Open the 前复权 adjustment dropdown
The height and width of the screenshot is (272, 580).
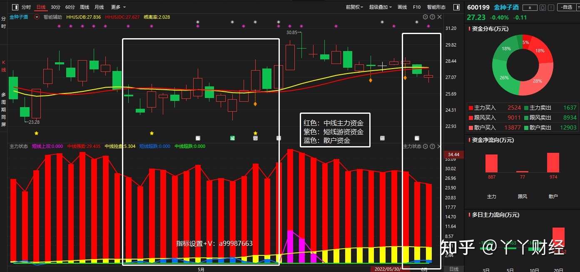(354, 7)
